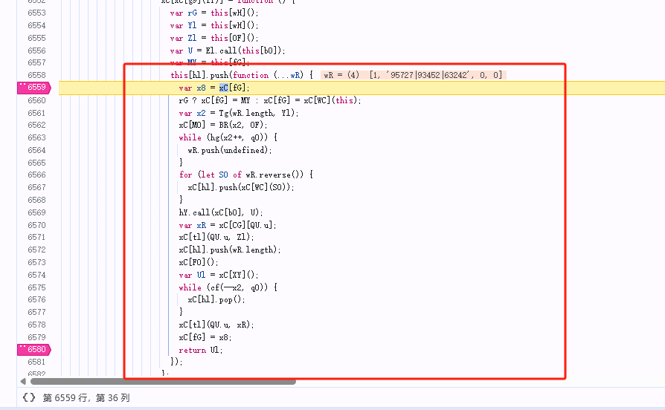Click 'var Ul = xC[XY]();' line
665x410 pixels.
219,275
